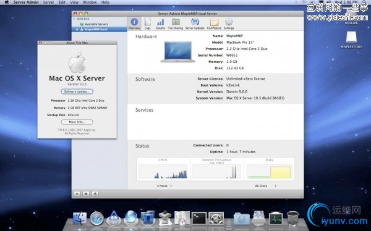Click the Server Admin globe in the Dock

click(x=131, y=218)
